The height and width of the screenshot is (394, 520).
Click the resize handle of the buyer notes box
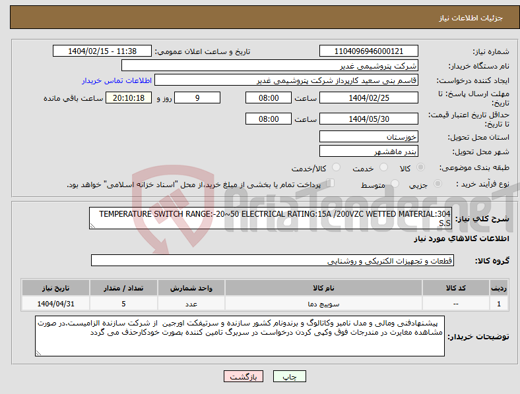(38, 353)
